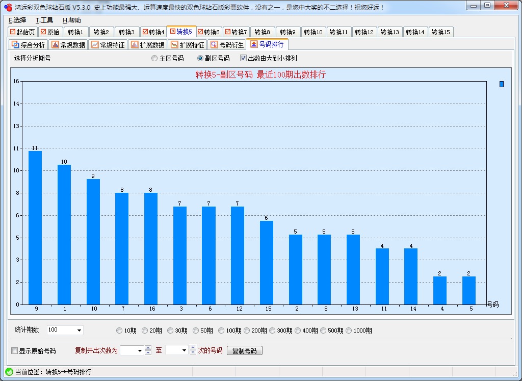
Task: Open the 统计期数 dropdown
Action: click(78, 330)
